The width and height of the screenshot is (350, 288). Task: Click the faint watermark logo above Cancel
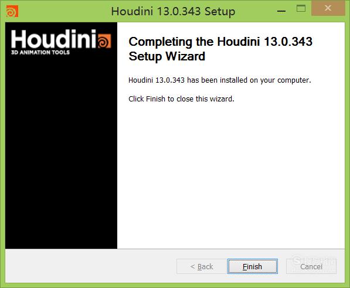(x=314, y=261)
